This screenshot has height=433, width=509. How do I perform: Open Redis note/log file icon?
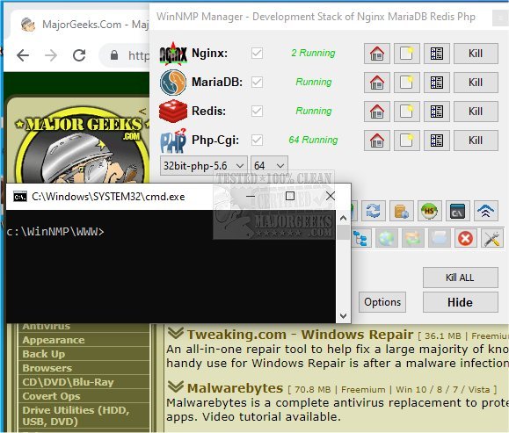click(x=406, y=112)
